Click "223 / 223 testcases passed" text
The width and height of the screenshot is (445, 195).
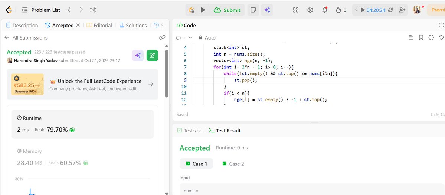[x=60, y=52]
